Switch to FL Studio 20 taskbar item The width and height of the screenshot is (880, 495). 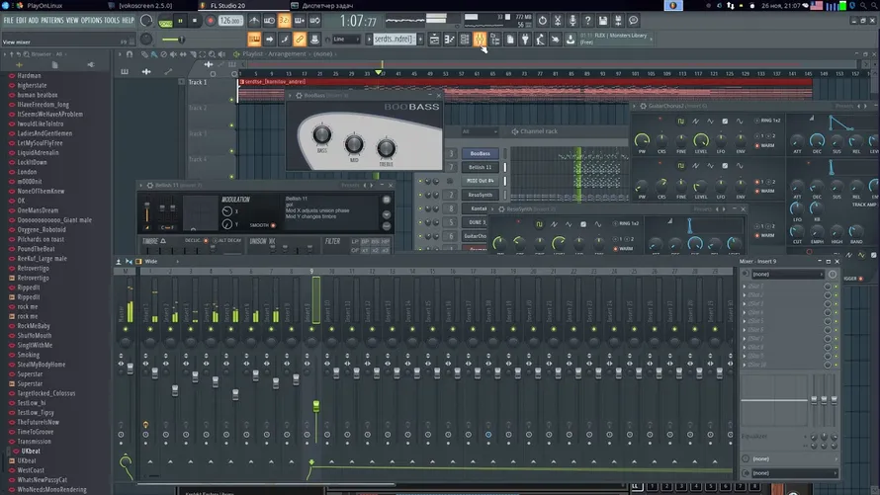(x=227, y=6)
